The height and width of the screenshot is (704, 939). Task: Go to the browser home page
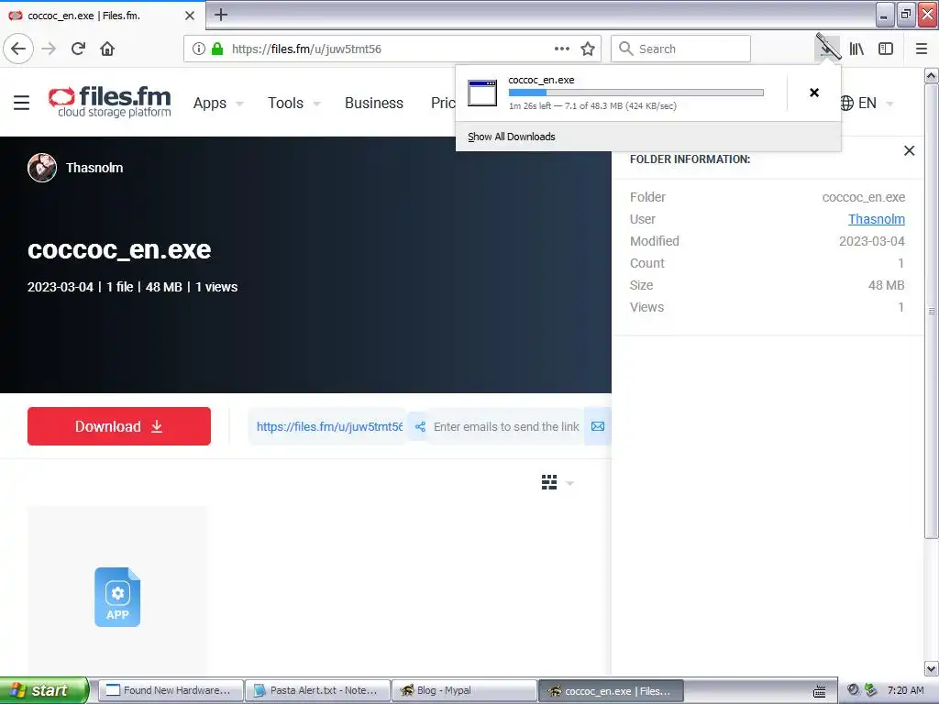point(107,49)
